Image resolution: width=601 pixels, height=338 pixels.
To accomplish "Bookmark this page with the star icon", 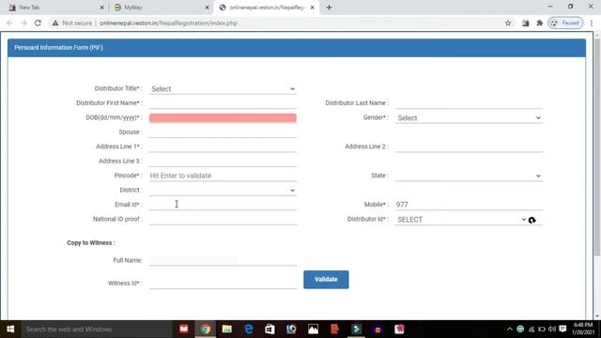I will 508,23.
